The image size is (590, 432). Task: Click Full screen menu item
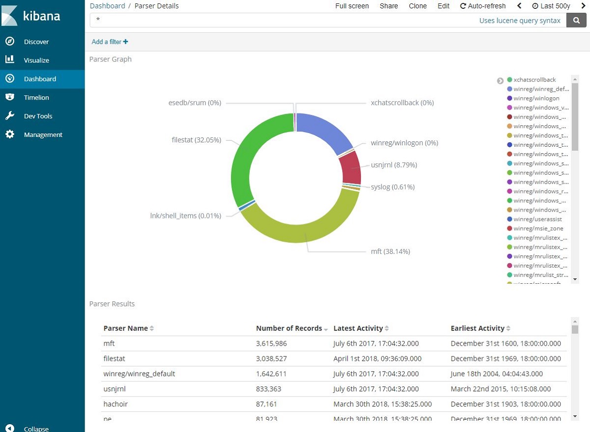(352, 6)
